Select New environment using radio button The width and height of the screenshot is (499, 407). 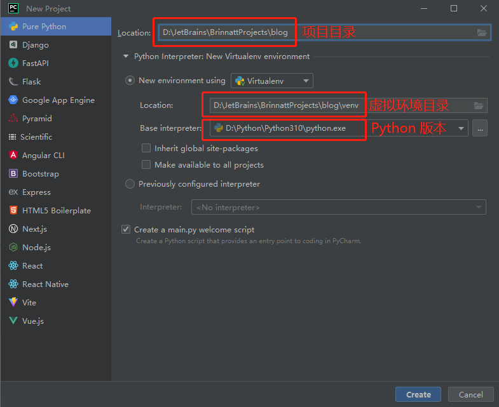[x=130, y=81]
